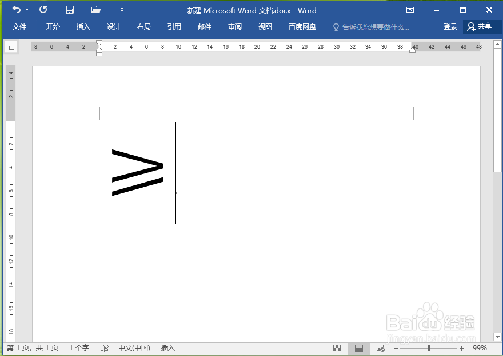Screen dimensions: 503x356
Task: Select the Web Layout view icon
Action: click(x=380, y=347)
